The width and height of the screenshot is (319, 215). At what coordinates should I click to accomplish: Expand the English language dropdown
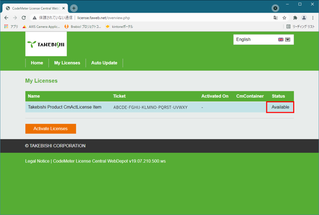click(287, 40)
